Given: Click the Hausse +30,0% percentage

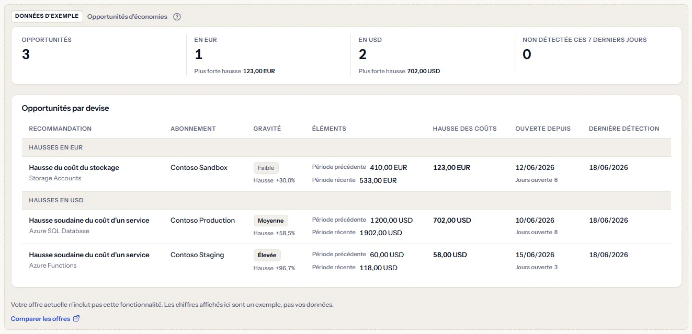Looking at the screenshot, I should coord(275,180).
